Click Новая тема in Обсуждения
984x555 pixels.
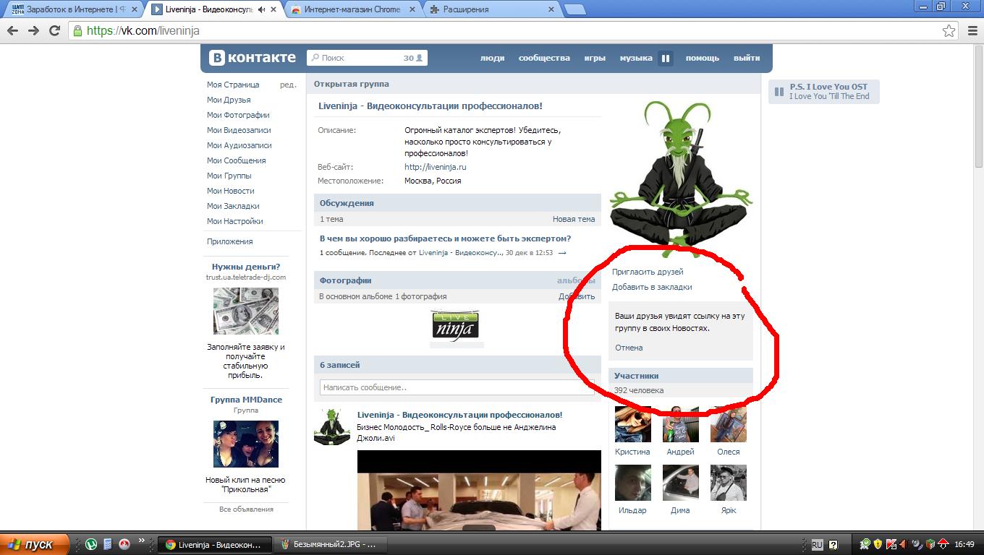[574, 219]
